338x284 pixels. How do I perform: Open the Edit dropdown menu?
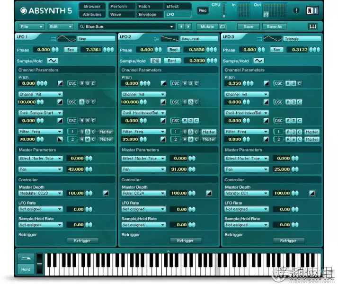pyautogui.click(x=61, y=27)
